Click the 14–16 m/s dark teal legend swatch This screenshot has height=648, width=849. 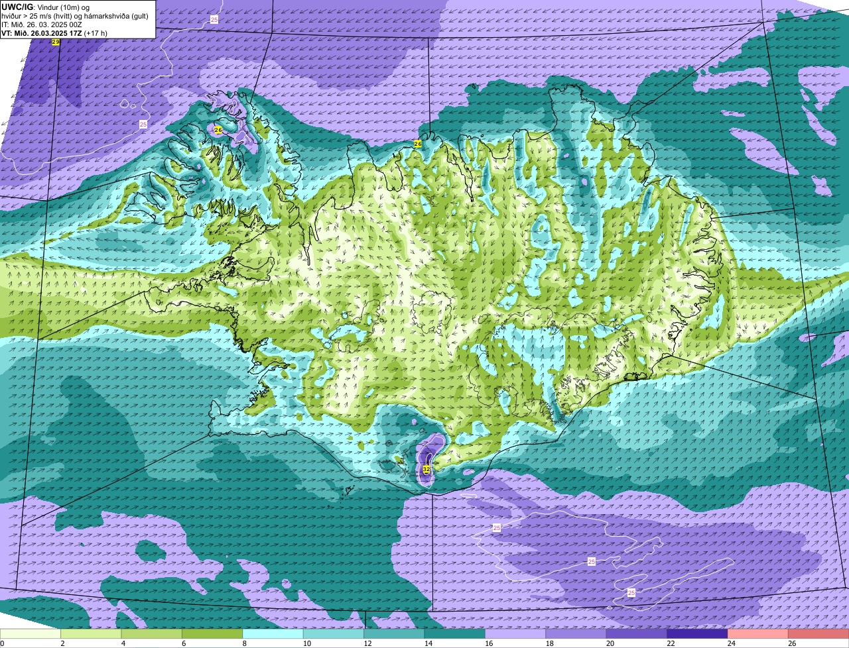tap(455, 633)
